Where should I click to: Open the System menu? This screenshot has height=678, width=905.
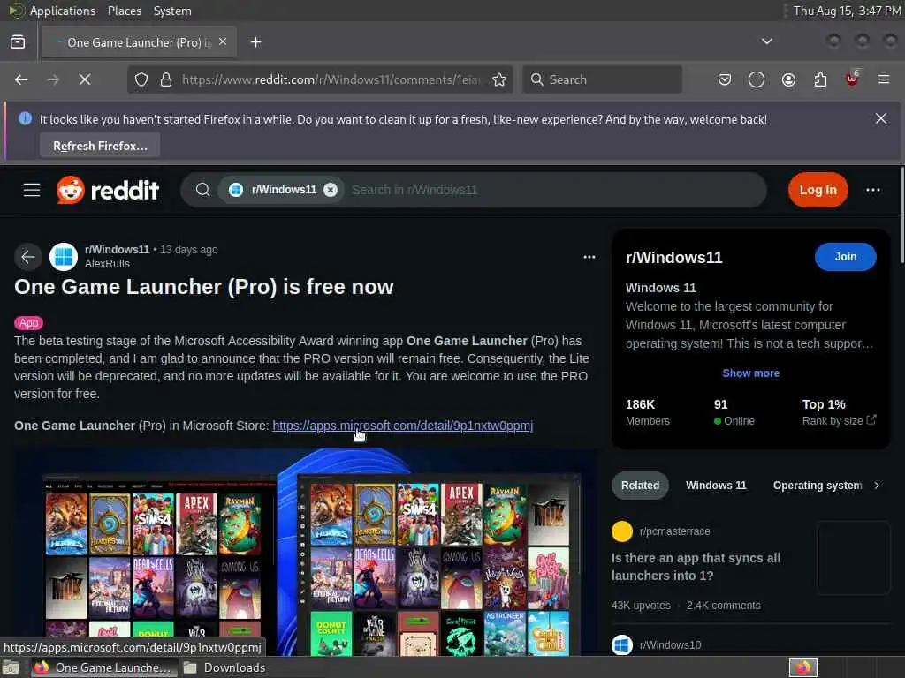coord(172,11)
